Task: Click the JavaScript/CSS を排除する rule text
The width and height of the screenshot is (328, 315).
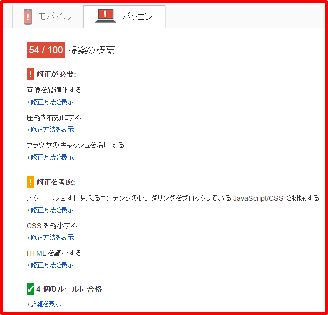Action: 173,198
